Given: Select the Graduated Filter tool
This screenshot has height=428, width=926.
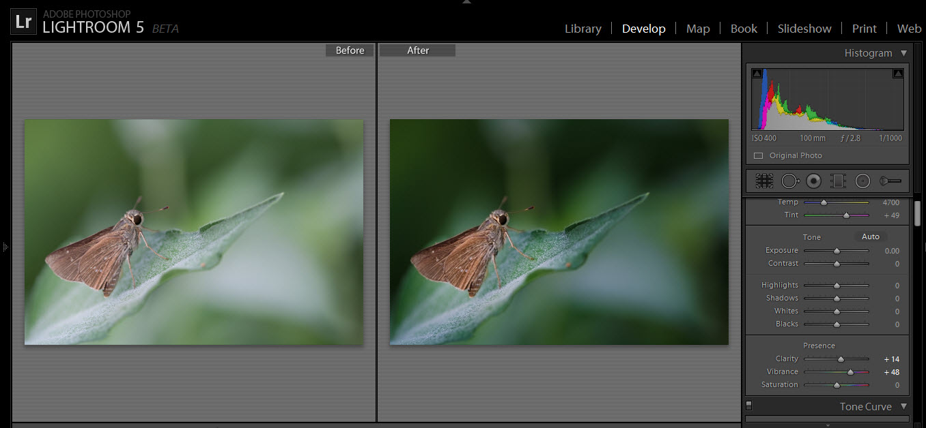Looking at the screenshot, I should pos(838,181).
